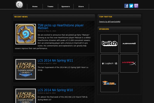Open the Twitter bird icon
The width and height of the screenshot is (154, 103).
click(x=131, y=6)
